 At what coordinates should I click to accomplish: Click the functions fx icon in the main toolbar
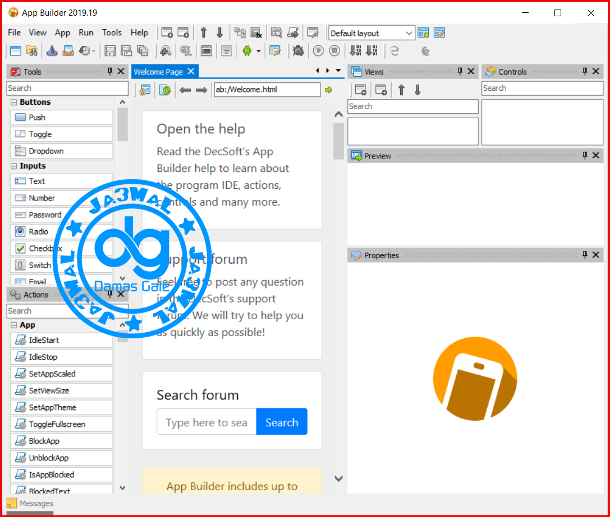point(256,32)
